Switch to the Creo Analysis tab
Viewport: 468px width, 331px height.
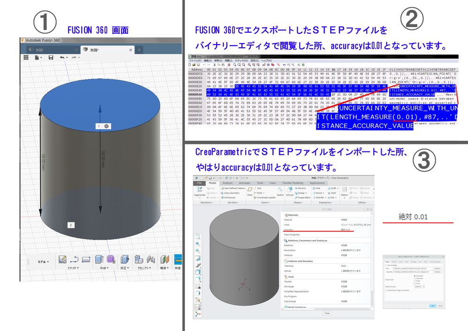coord(227,183)
